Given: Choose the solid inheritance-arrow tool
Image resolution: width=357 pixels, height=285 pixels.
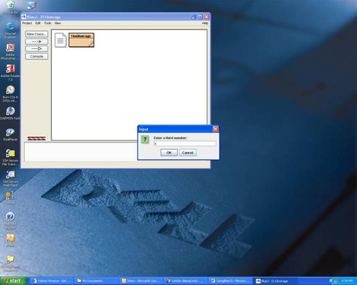Looking at the screenshot, I should pos(37,49).
